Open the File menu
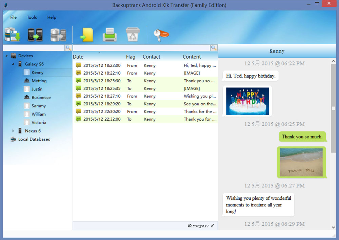 (14, 17)
